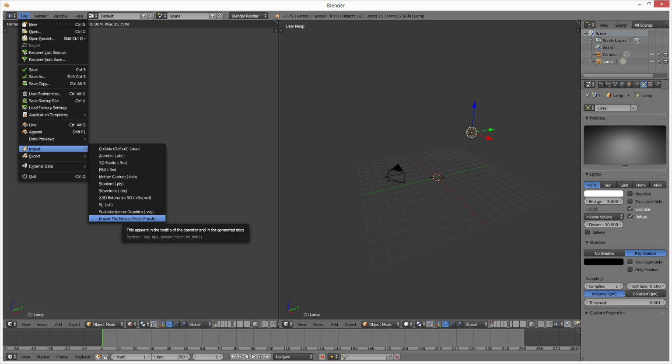Hide the Camera with its eye icon
The image size is (672, 364).
tap(652, 55)
